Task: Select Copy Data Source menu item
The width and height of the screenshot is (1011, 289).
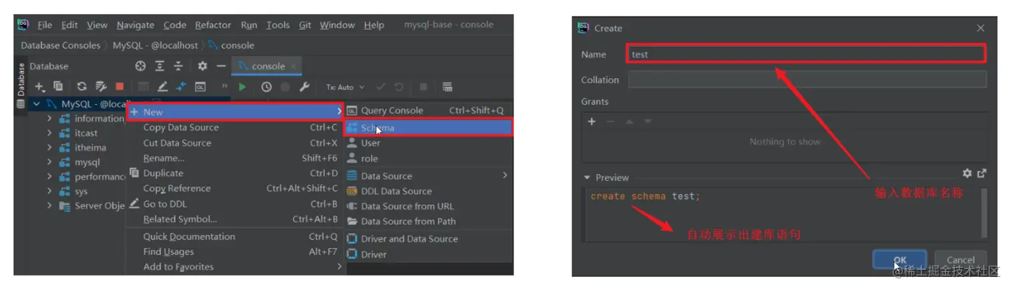Action: 235,127
